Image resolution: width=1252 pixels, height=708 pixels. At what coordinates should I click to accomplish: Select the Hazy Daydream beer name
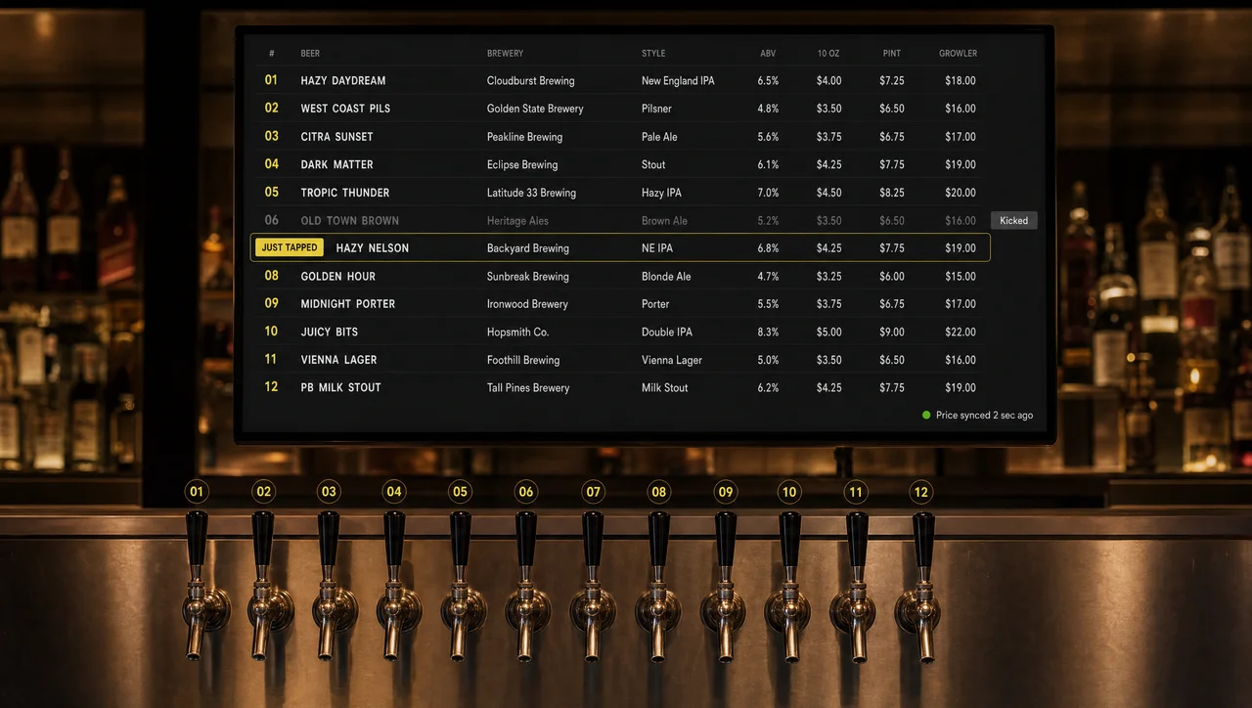click(x=343, y=81)
